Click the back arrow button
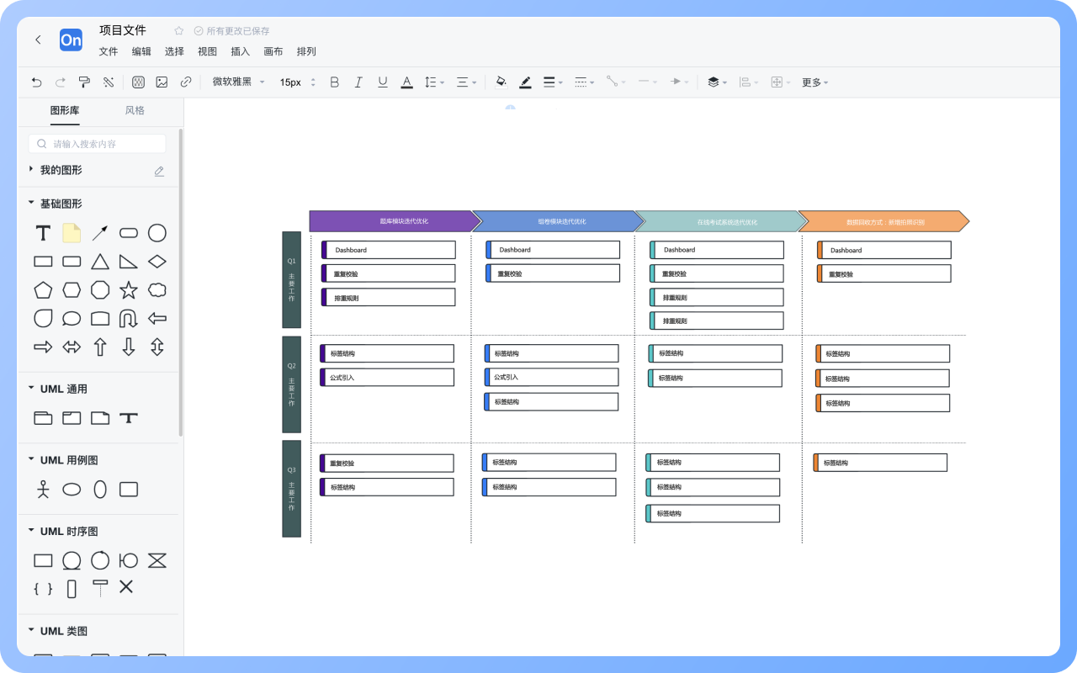Image resolution: width=1077 pixels, height=673 pixels. [x=38, y=40]
